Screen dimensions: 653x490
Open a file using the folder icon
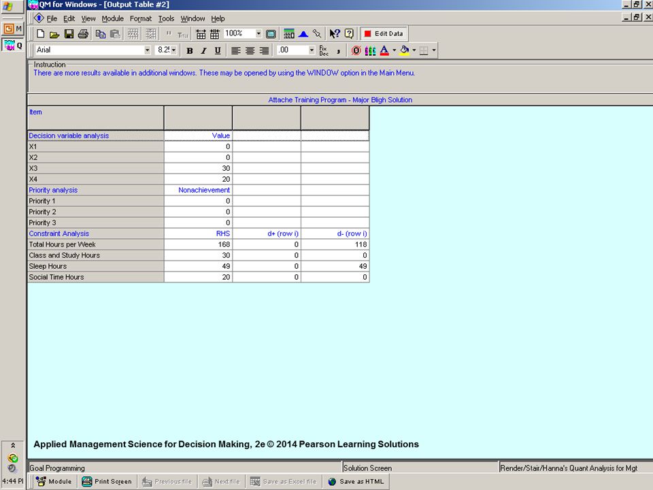tap(54, 34)
